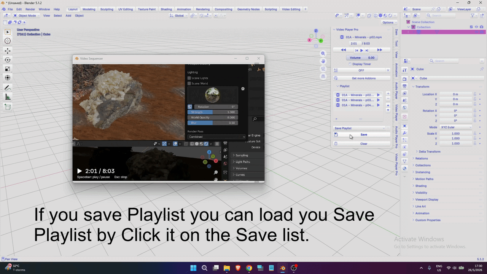Open the Global transform orientation dropdown
Image resolution: width=487 pixels, height=274 pixels.
[x=178, y=16]
